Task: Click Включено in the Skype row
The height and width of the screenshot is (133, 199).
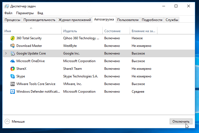Action: 112,76
